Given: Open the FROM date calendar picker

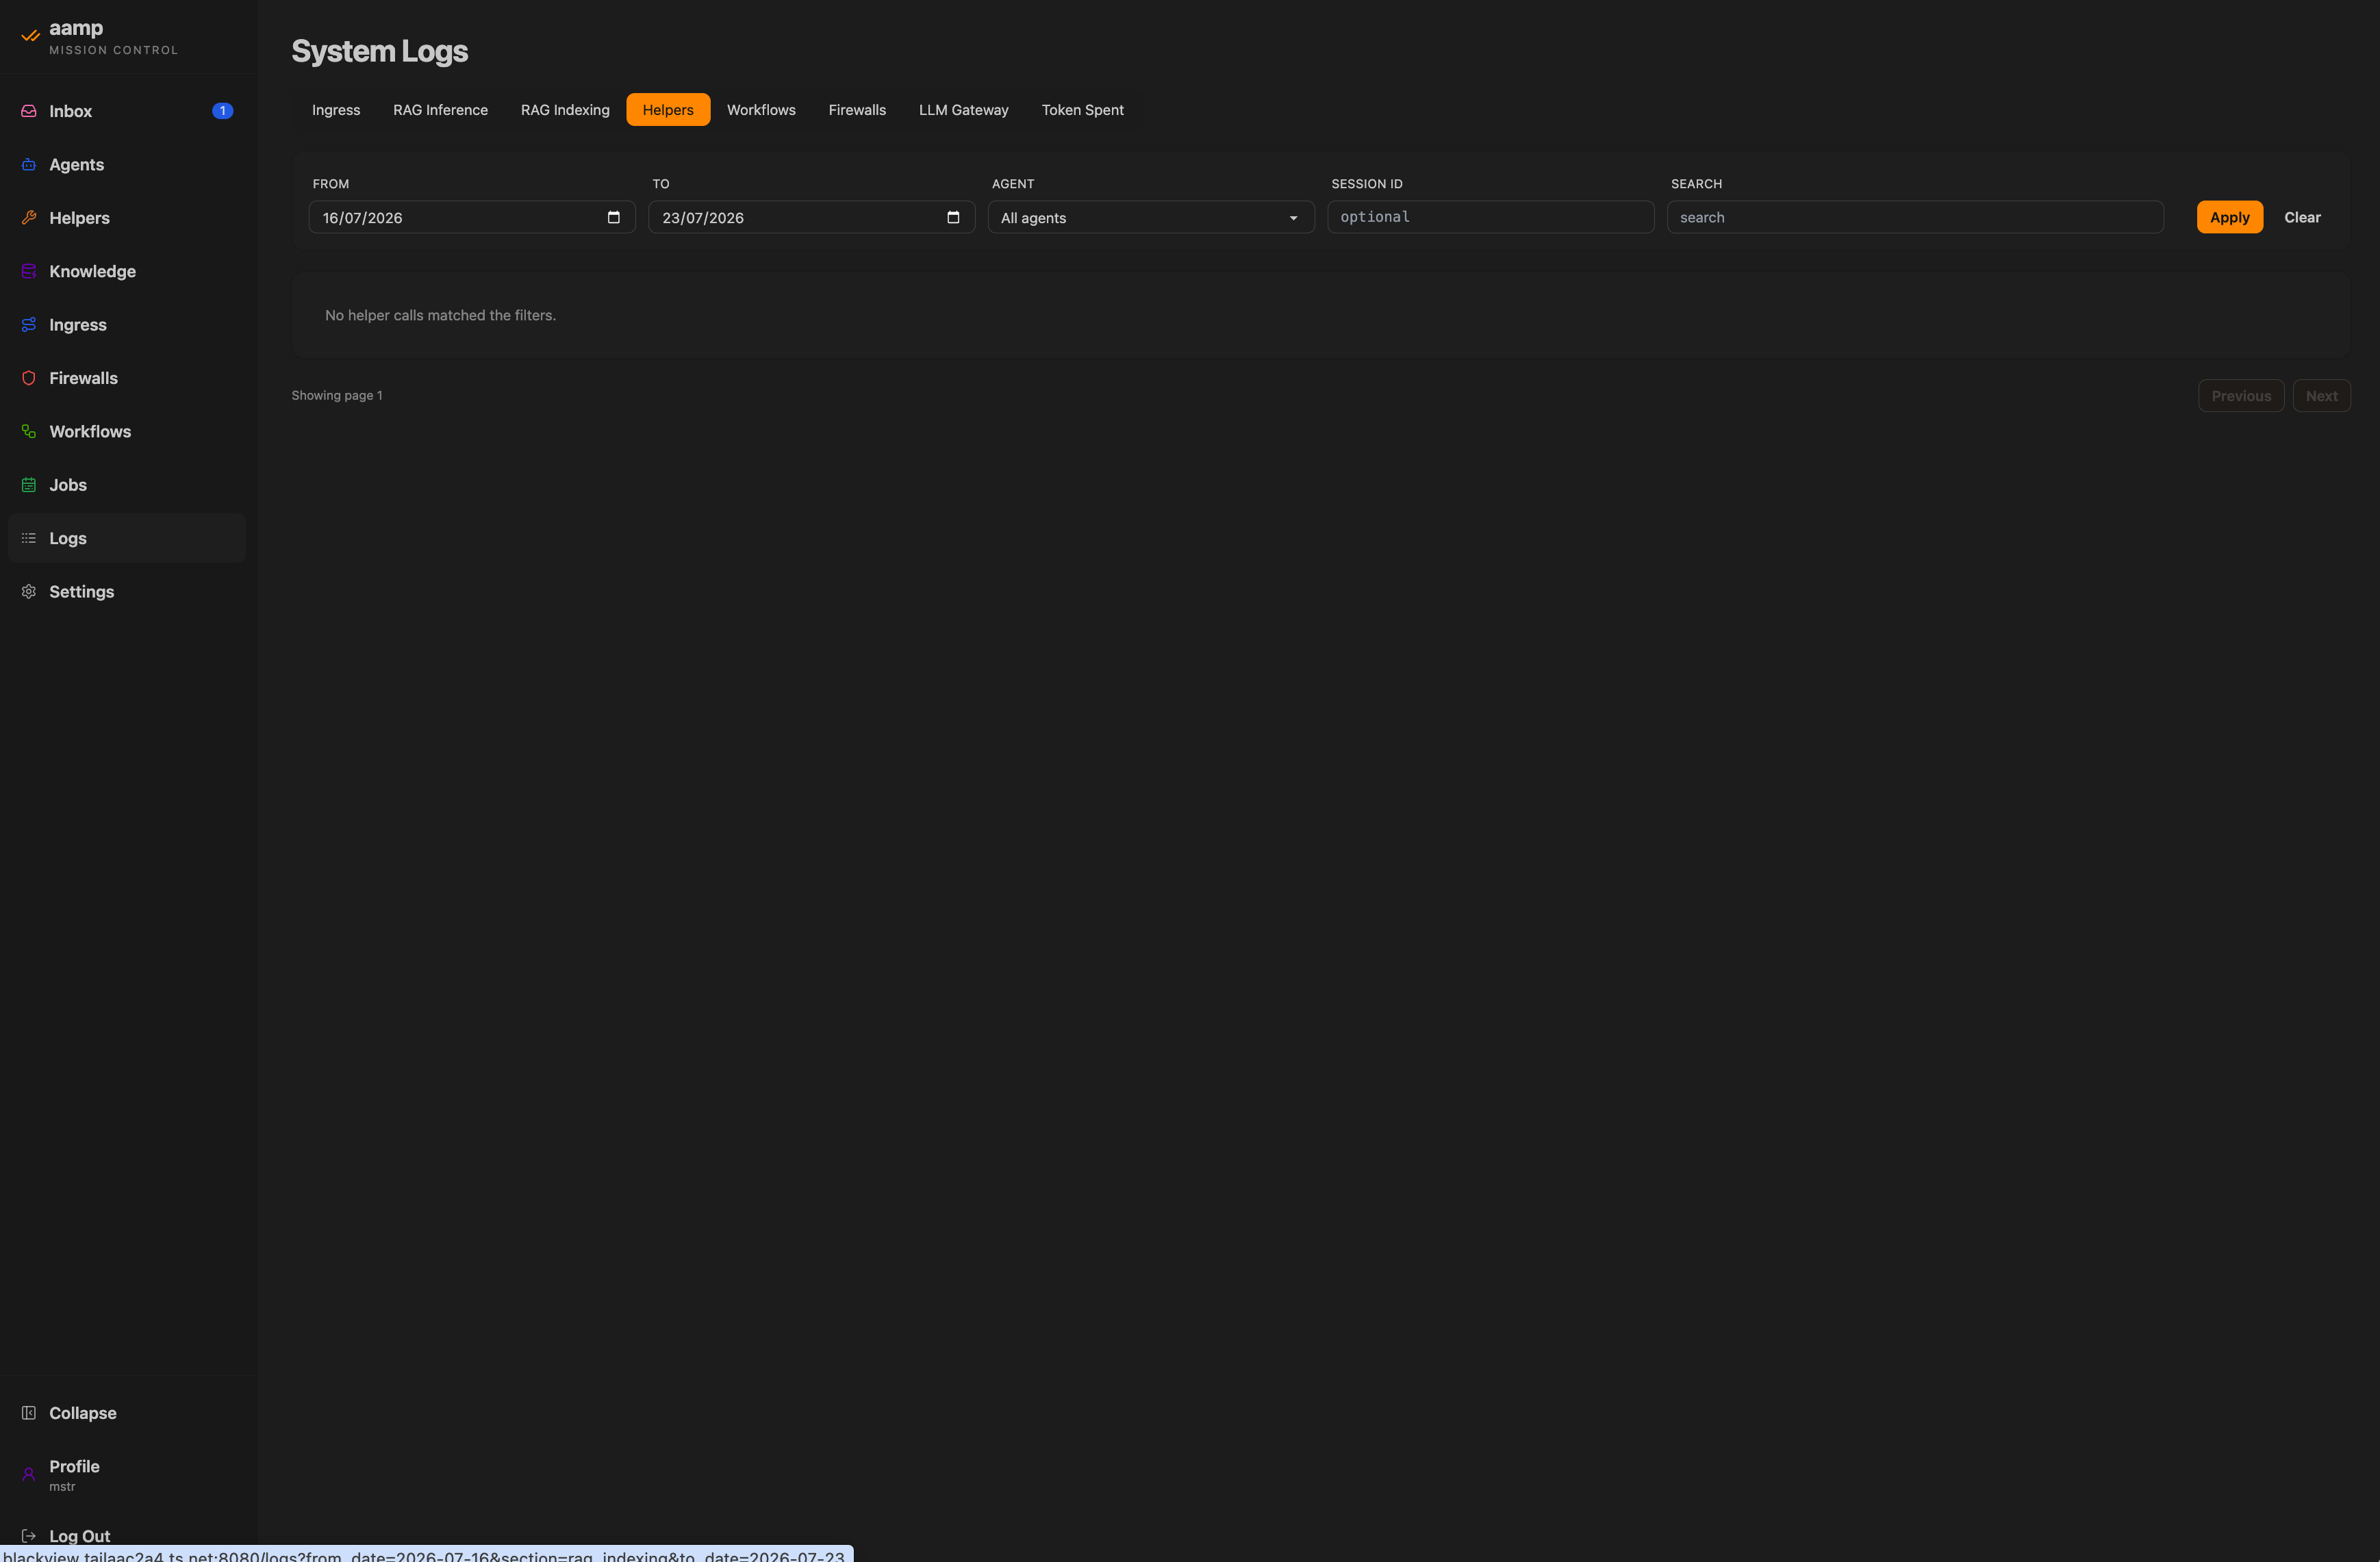Looking at the screenshot, I should coord(614,217).
